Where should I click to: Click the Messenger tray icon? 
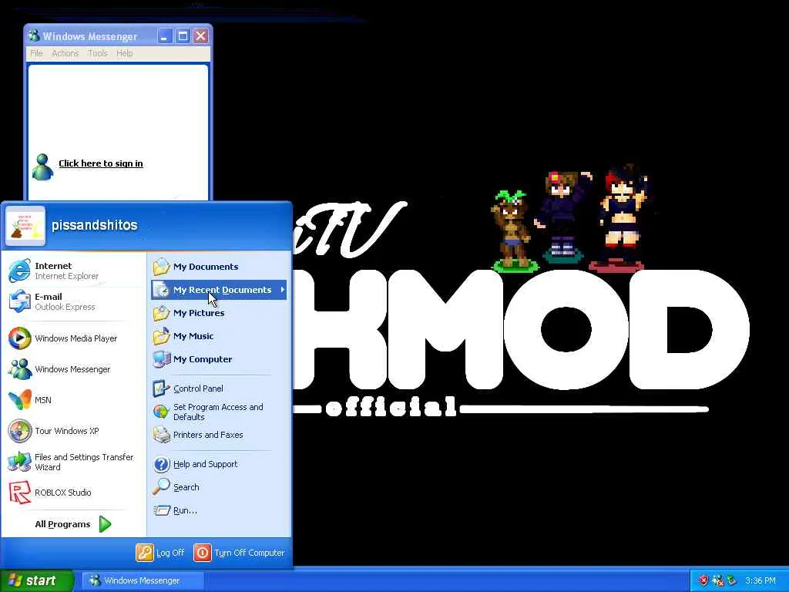pyautogui.click(x=718, y=580)
